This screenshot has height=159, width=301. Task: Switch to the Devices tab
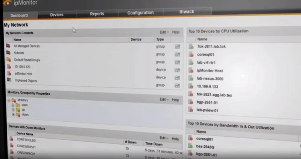57,15
